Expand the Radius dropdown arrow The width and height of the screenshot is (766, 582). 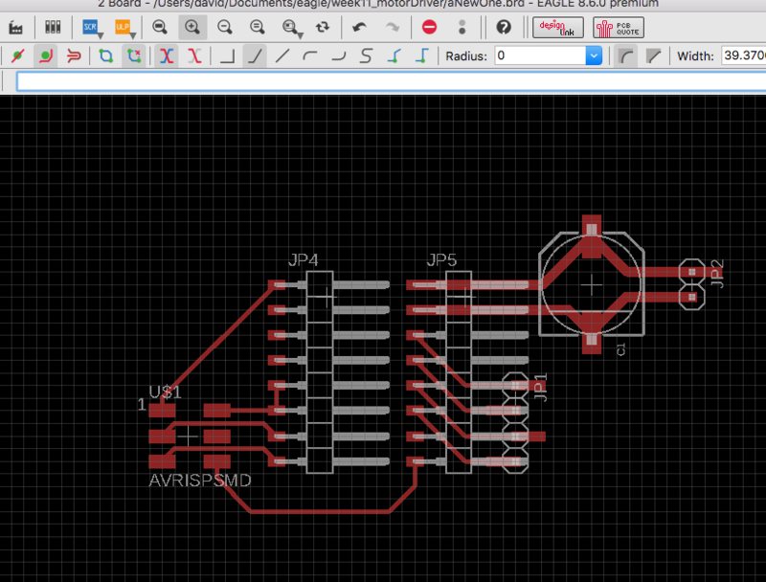[x=594, y=56]
